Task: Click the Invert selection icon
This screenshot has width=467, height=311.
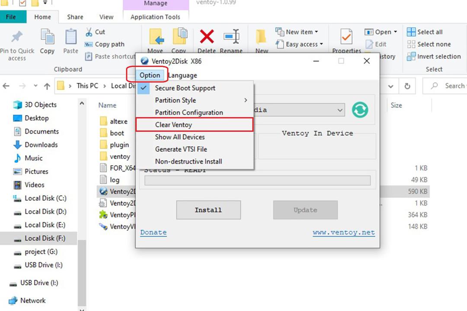Action: [411, 56]
